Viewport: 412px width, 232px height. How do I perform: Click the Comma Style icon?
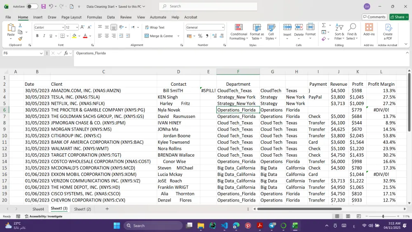(x=207, y=36)
